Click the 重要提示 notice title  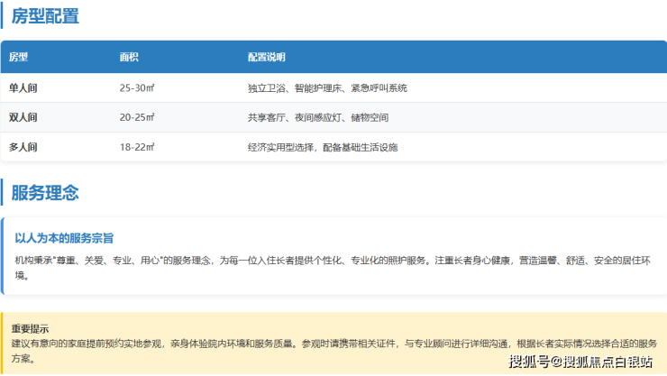[x=30, y=328]
